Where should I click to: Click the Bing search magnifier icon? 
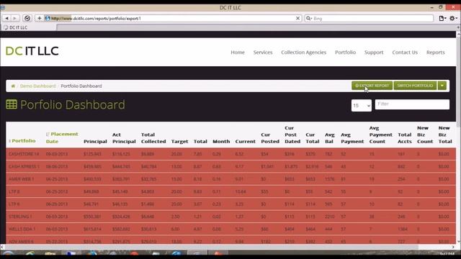(309, 18)
